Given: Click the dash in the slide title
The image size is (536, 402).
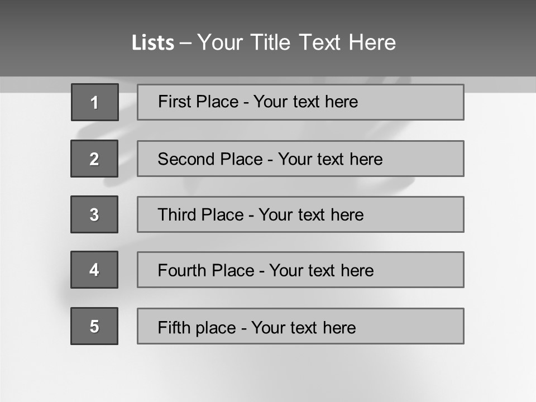Looking at the screenshot, I should point(185,43).
